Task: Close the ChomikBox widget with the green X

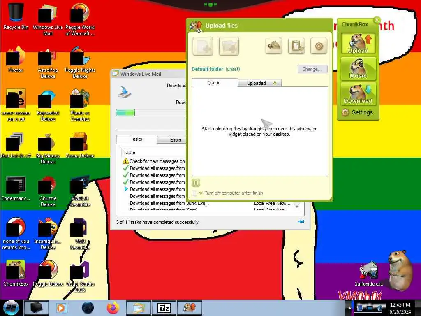Action: (x=377, y=20)
